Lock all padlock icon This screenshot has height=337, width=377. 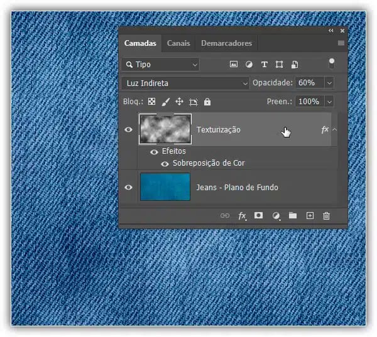pyautogui.click(x=207, y=102)
